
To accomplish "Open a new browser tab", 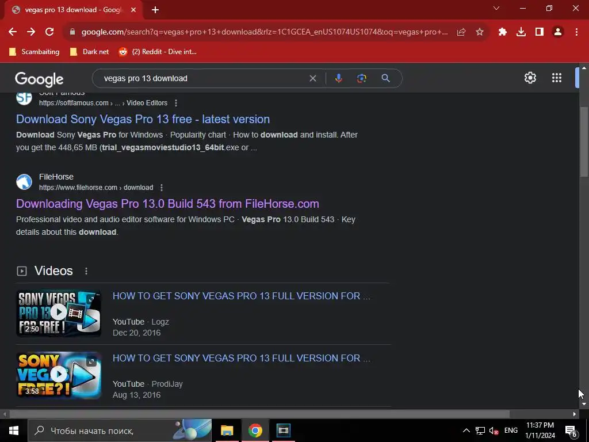I will coord(155,10).
